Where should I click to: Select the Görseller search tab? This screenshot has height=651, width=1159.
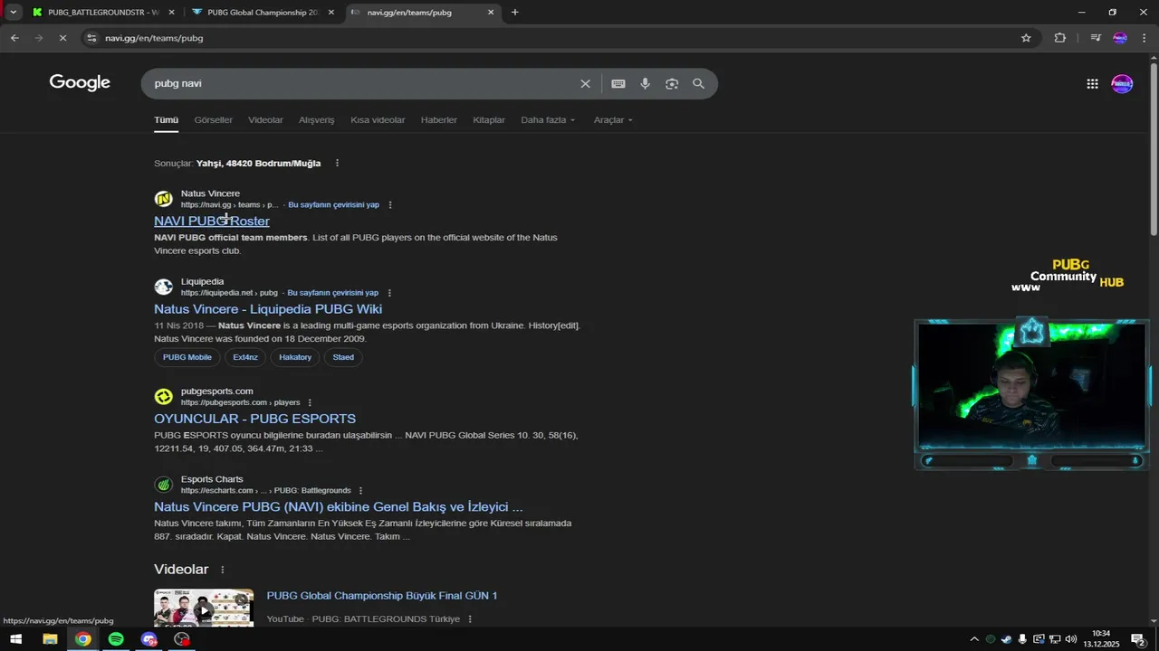pyautogui.click(x=213, y=120)
